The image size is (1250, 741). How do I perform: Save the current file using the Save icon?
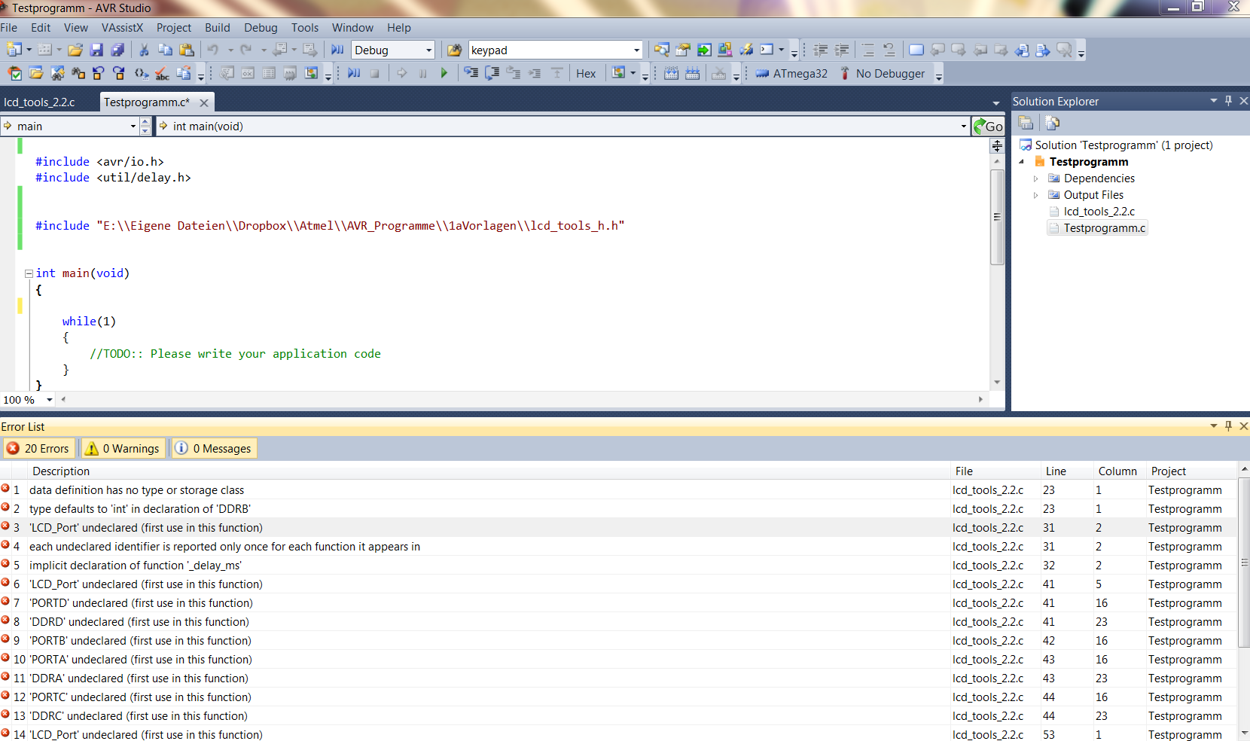point(96,50)
